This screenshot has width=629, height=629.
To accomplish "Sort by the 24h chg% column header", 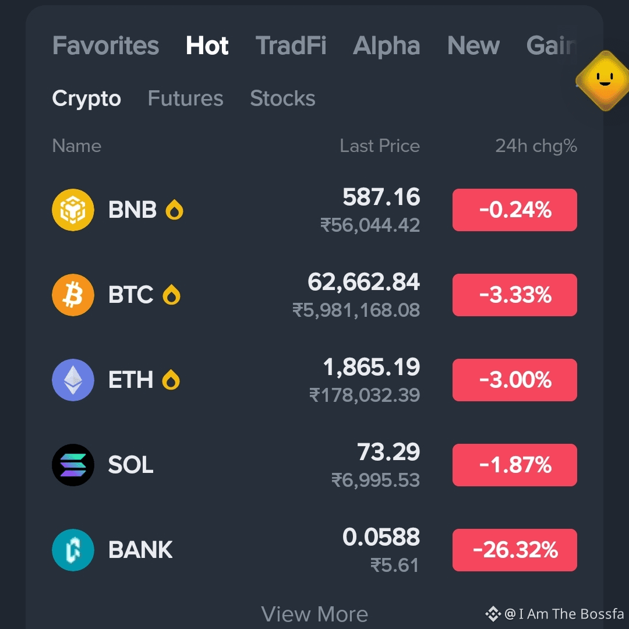I will (x=536, y=146).
